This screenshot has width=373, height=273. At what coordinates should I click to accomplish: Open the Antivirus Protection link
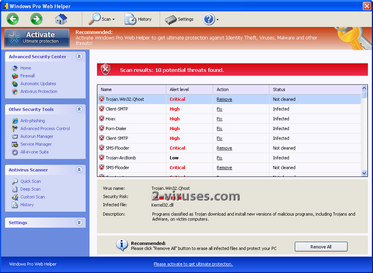pyautogui.click(x=39, y=91)
